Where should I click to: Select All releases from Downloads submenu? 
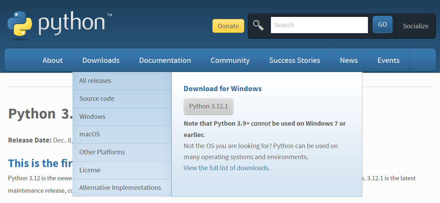click(x=122, y=81)
